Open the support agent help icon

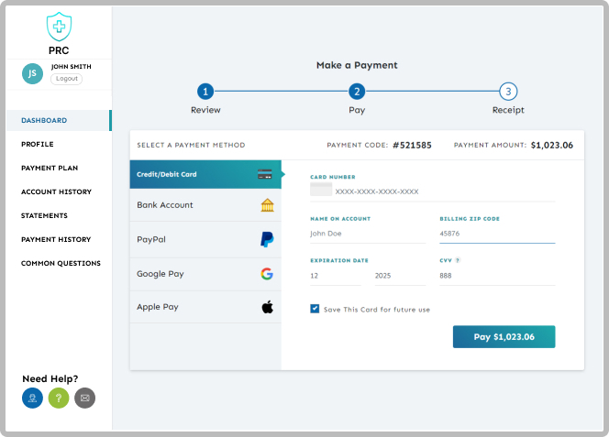32,398
